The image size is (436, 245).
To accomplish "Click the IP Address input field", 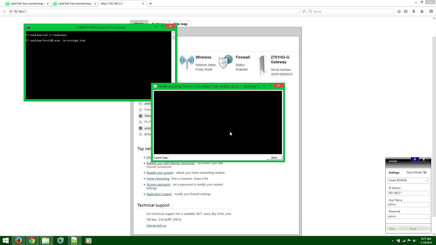I will (408, 193).
